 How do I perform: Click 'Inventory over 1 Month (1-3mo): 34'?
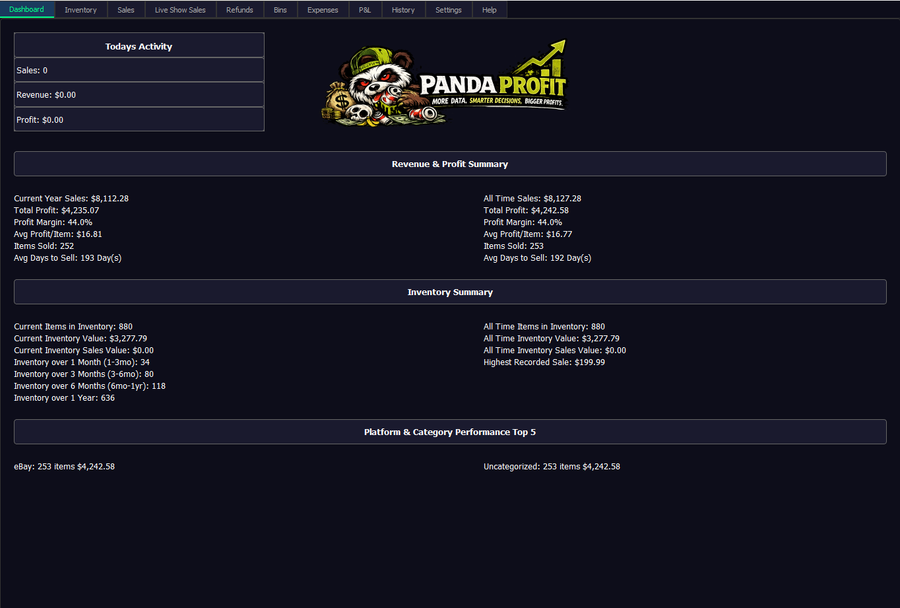coord(82,362)
